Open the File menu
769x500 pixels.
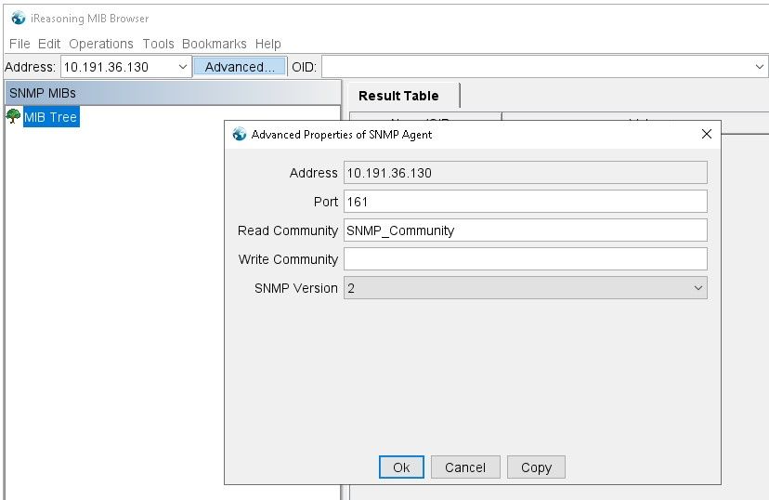(20, 44)
